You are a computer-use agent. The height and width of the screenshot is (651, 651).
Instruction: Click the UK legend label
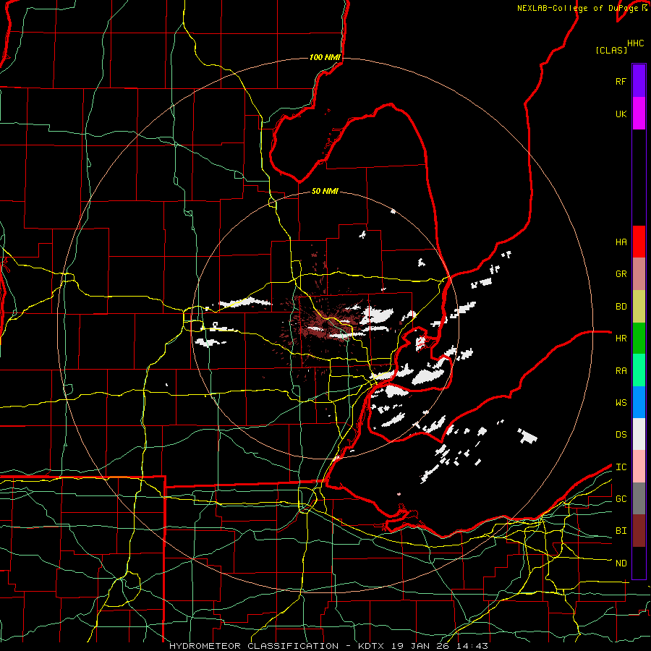click(x=621, y=114)
